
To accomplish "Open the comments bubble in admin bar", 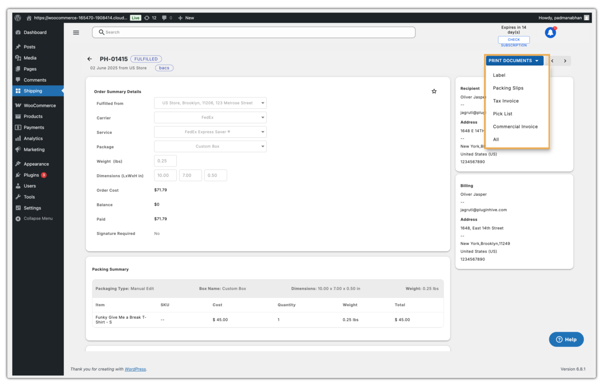I will tap(167, 18).
